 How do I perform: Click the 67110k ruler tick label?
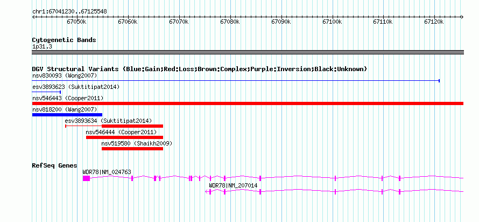[383, 22]
